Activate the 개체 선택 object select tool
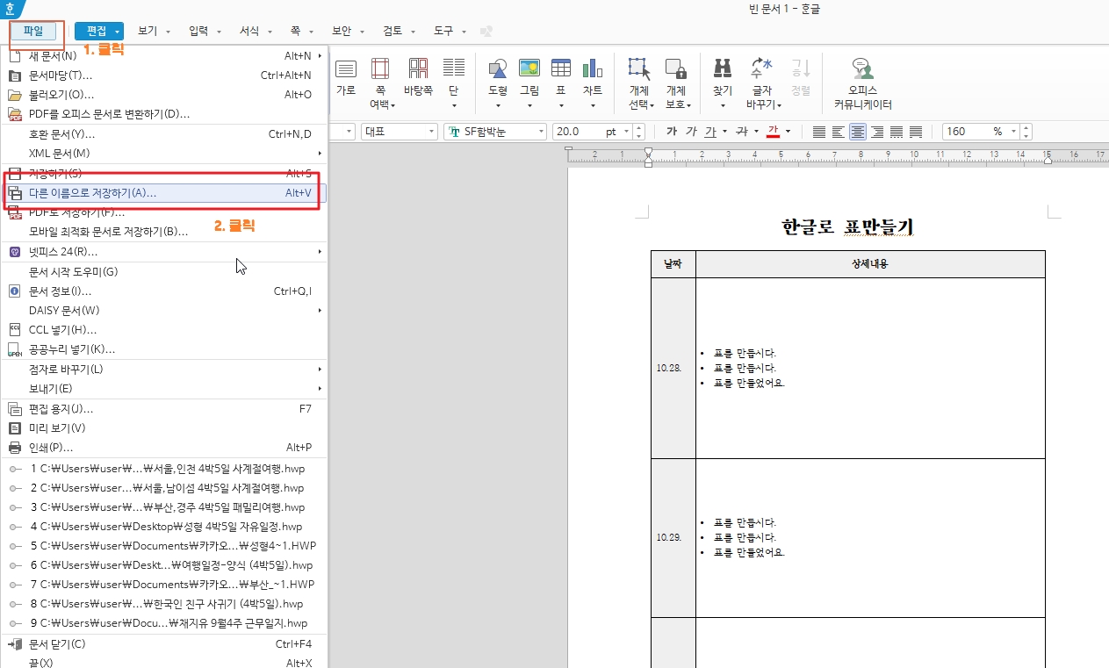The height and width of the screenshot is (668, 1109). (x=639, y=83)
